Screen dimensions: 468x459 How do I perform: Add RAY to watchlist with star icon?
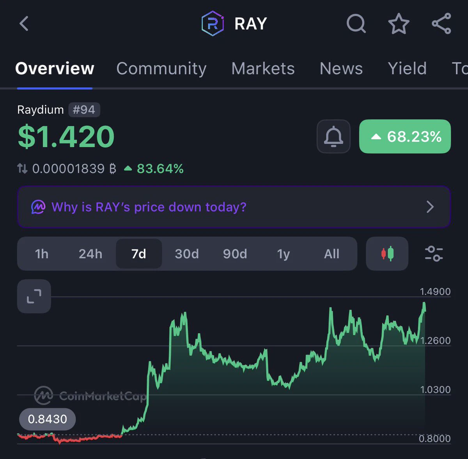(x=399, y=24)
